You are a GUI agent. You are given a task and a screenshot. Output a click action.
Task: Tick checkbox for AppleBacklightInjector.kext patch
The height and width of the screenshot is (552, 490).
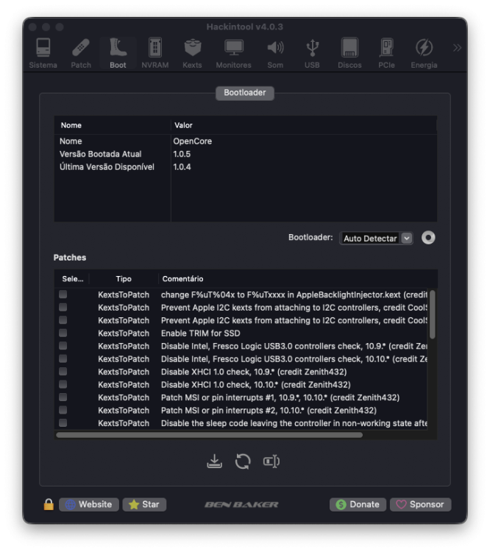(x=63, y=294)
